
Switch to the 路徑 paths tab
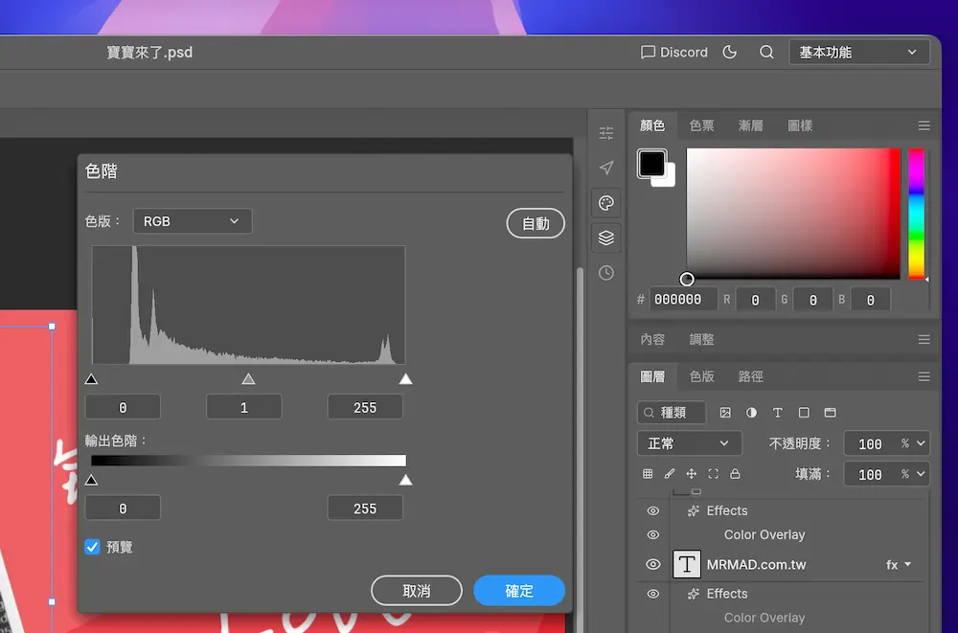point(750,377)
